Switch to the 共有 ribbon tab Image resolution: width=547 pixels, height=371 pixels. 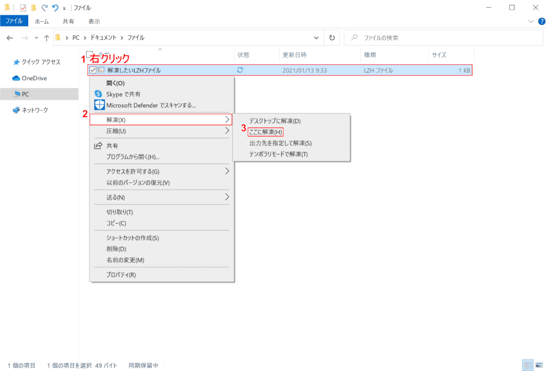click(69, 21)
